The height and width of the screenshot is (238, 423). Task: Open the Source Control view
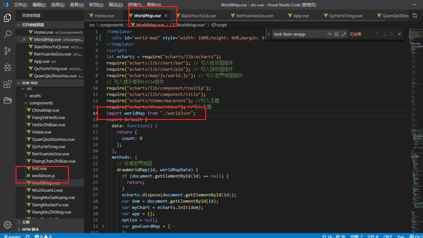coord(7,51)
